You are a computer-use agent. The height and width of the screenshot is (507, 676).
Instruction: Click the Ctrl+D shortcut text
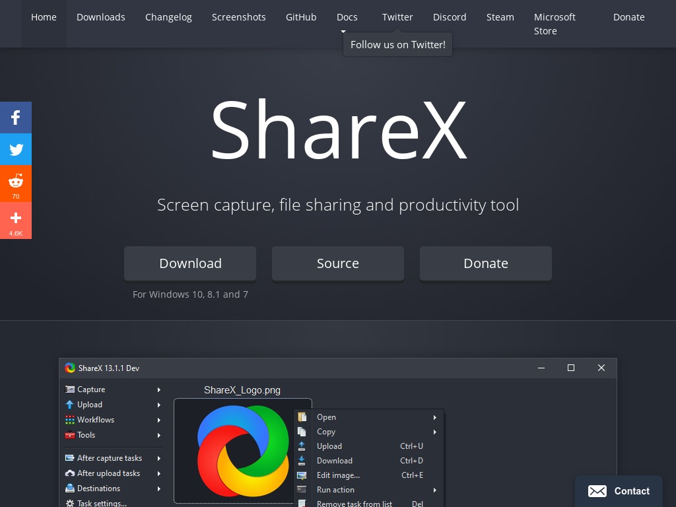coord(412,460)
